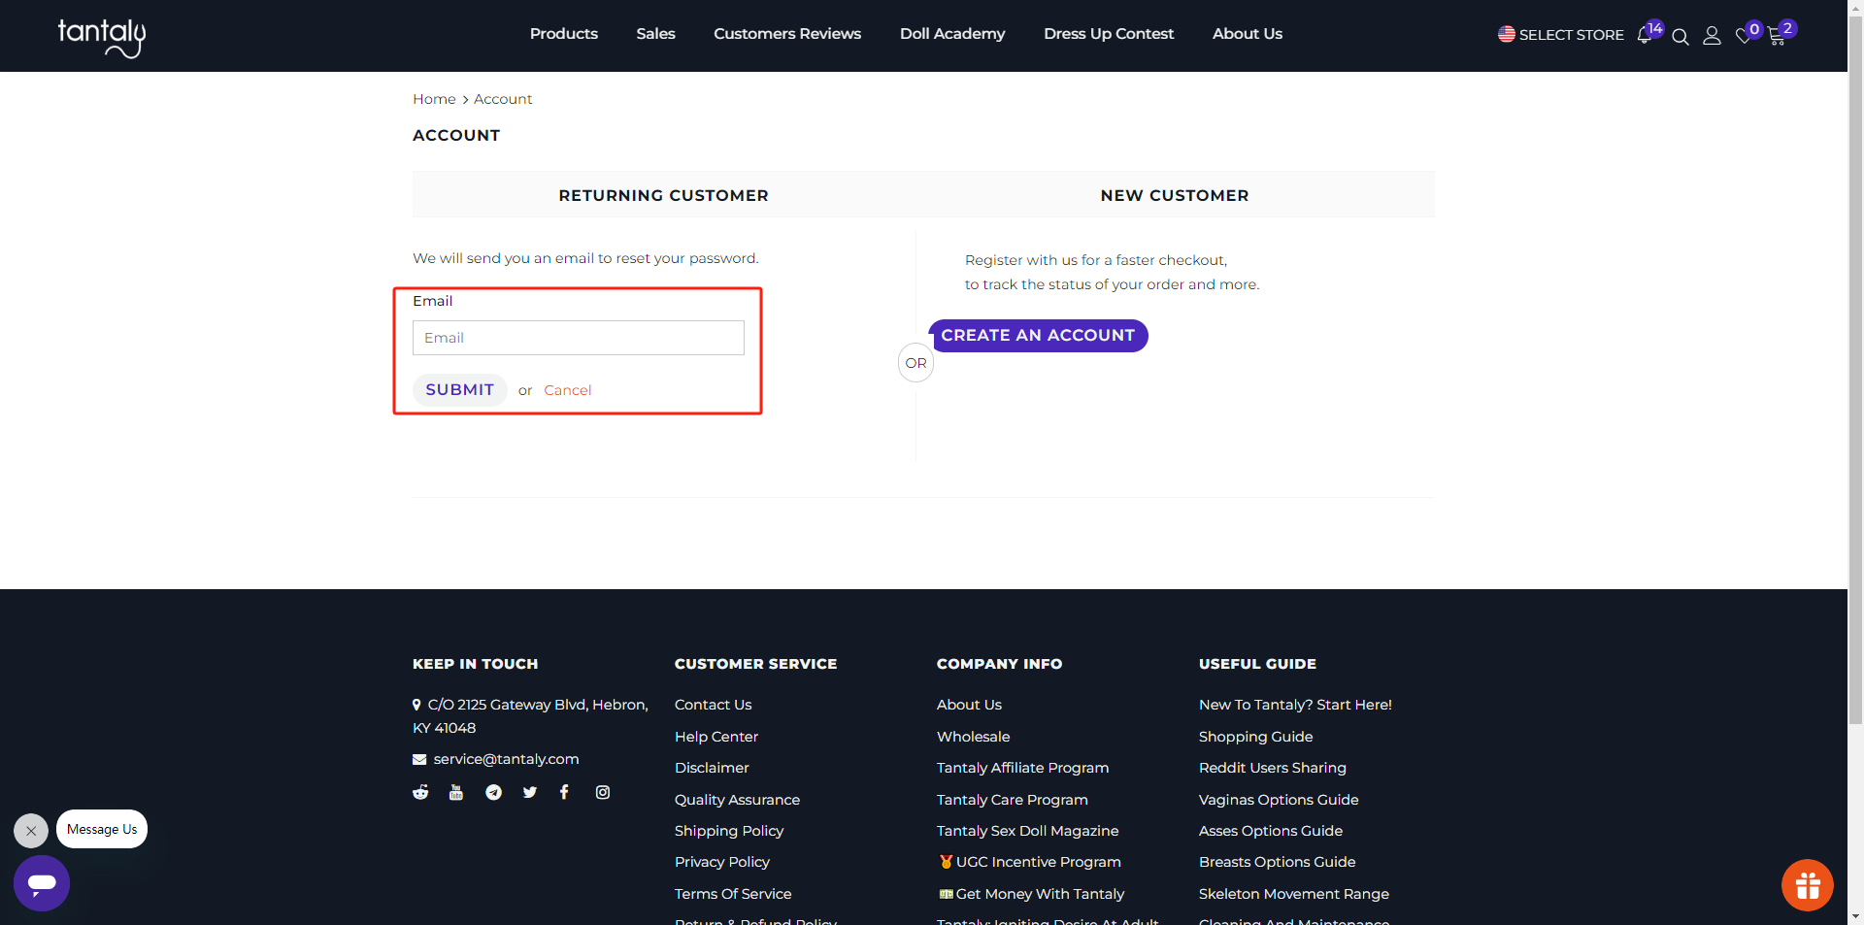Open Help Center footer link
Screen dimensions: 1864x925
click(716, 737)
